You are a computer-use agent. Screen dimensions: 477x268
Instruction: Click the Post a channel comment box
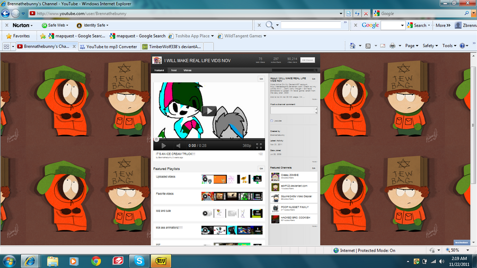click(x=294, y=110)
